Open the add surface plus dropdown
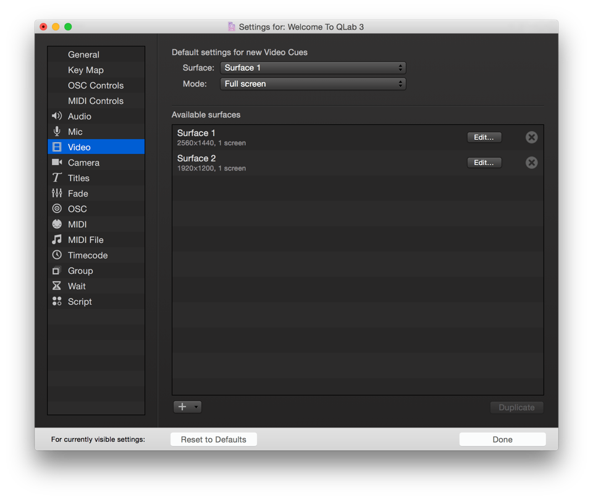The height and width of the screenshot is (500, 593). 187,407
